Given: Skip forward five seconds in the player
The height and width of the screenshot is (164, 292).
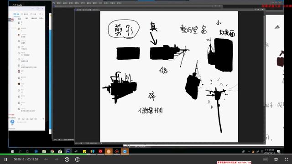Looking at the screenshot, I should pos(77,159).
